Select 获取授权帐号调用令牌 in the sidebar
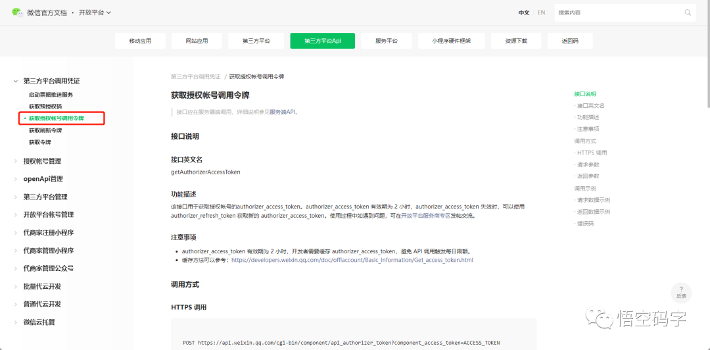 pyautogui.click(x=57, y=118)
